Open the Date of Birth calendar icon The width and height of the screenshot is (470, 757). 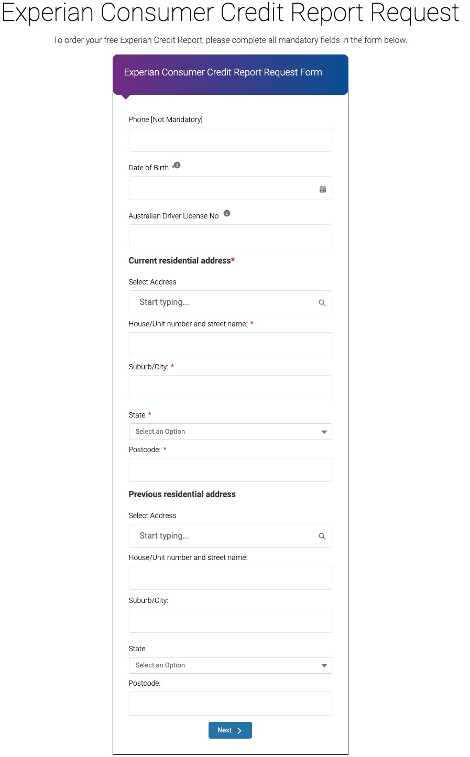(323, 189)
